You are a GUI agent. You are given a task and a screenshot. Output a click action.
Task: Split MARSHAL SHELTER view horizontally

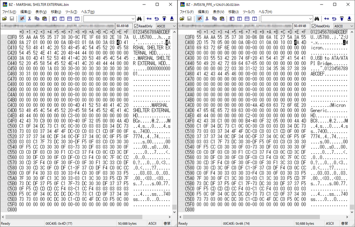69,19
